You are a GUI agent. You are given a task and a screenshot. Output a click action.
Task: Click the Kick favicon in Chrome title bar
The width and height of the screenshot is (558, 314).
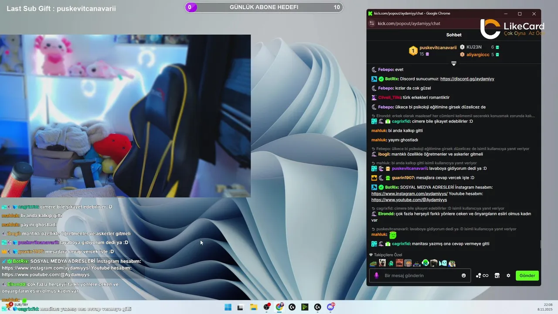click(370, 14)
